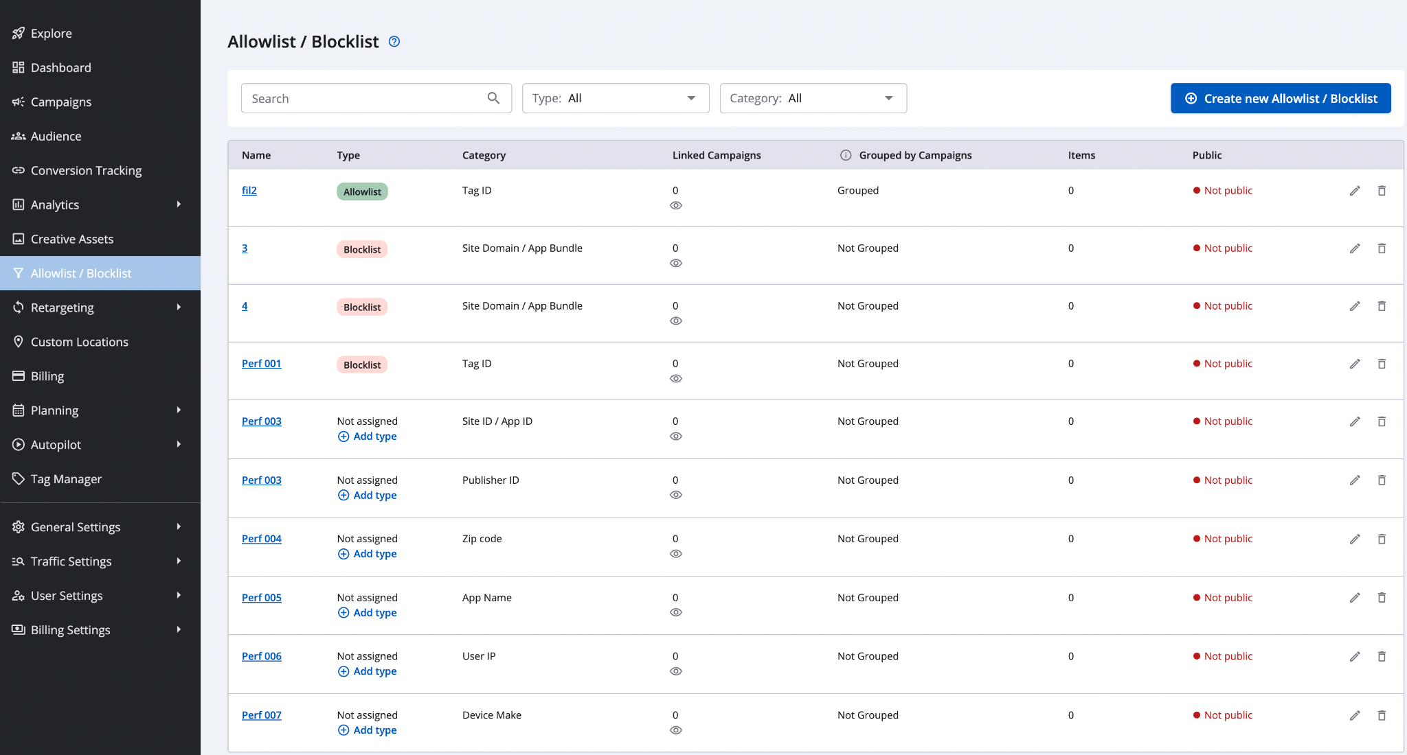Click the pencil icon for row 3
Image resolution: width=1407 pixels, height=755 pixels.
(1355, 248)
